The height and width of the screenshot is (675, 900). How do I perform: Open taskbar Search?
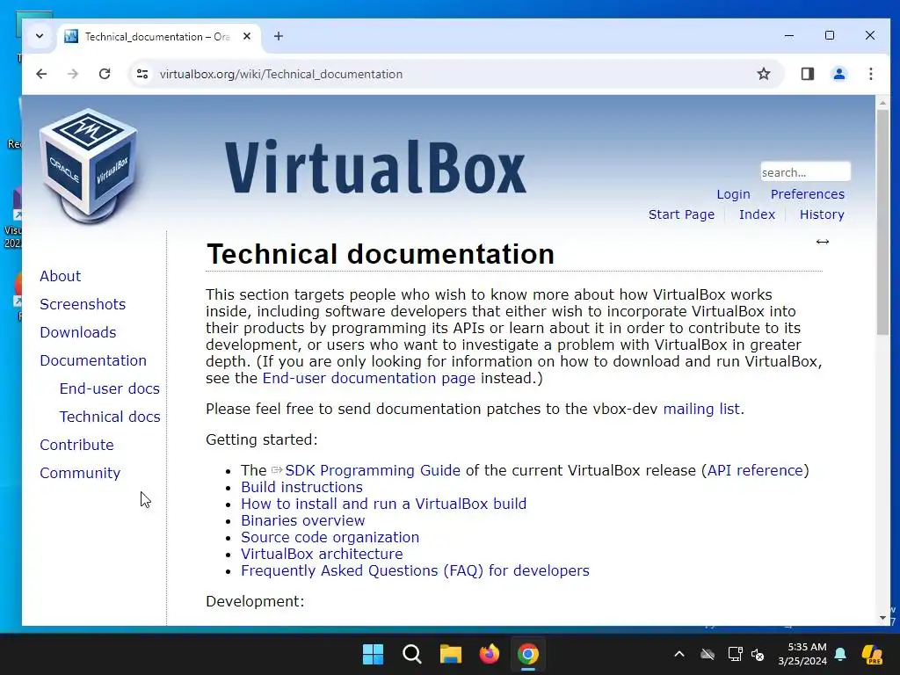[x=412, y=654]
